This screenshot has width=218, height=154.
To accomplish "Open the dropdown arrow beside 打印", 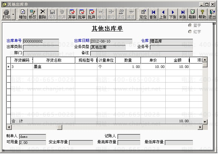I will tap(13, 14).
